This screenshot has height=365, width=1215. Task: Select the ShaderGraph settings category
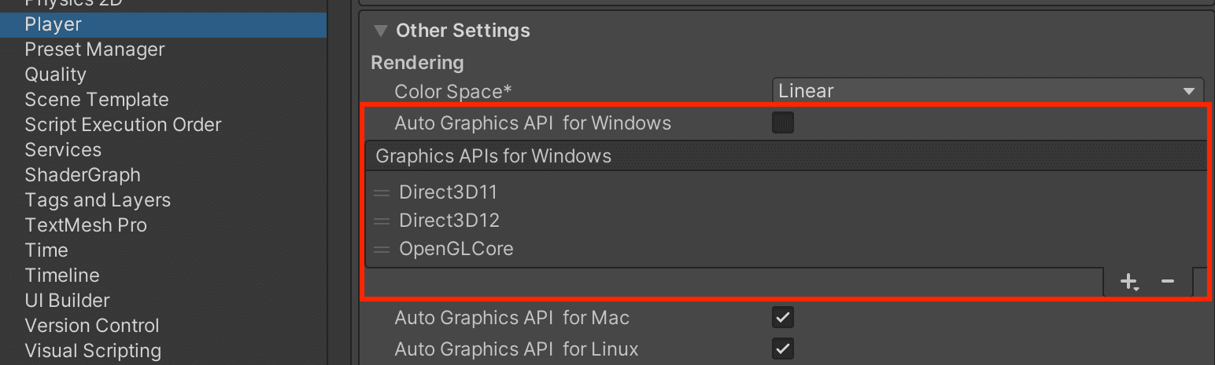tap(83, 175)
